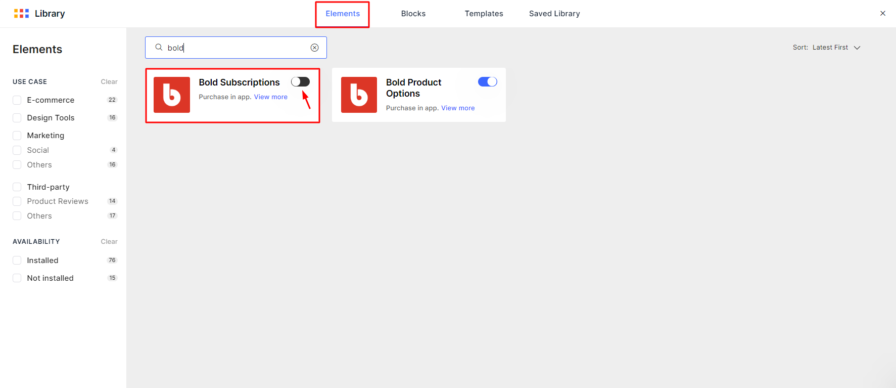Click the Bold Subscriptions app logo
Viewport: 896px width, 388px height.
click(x=172, y=95)
